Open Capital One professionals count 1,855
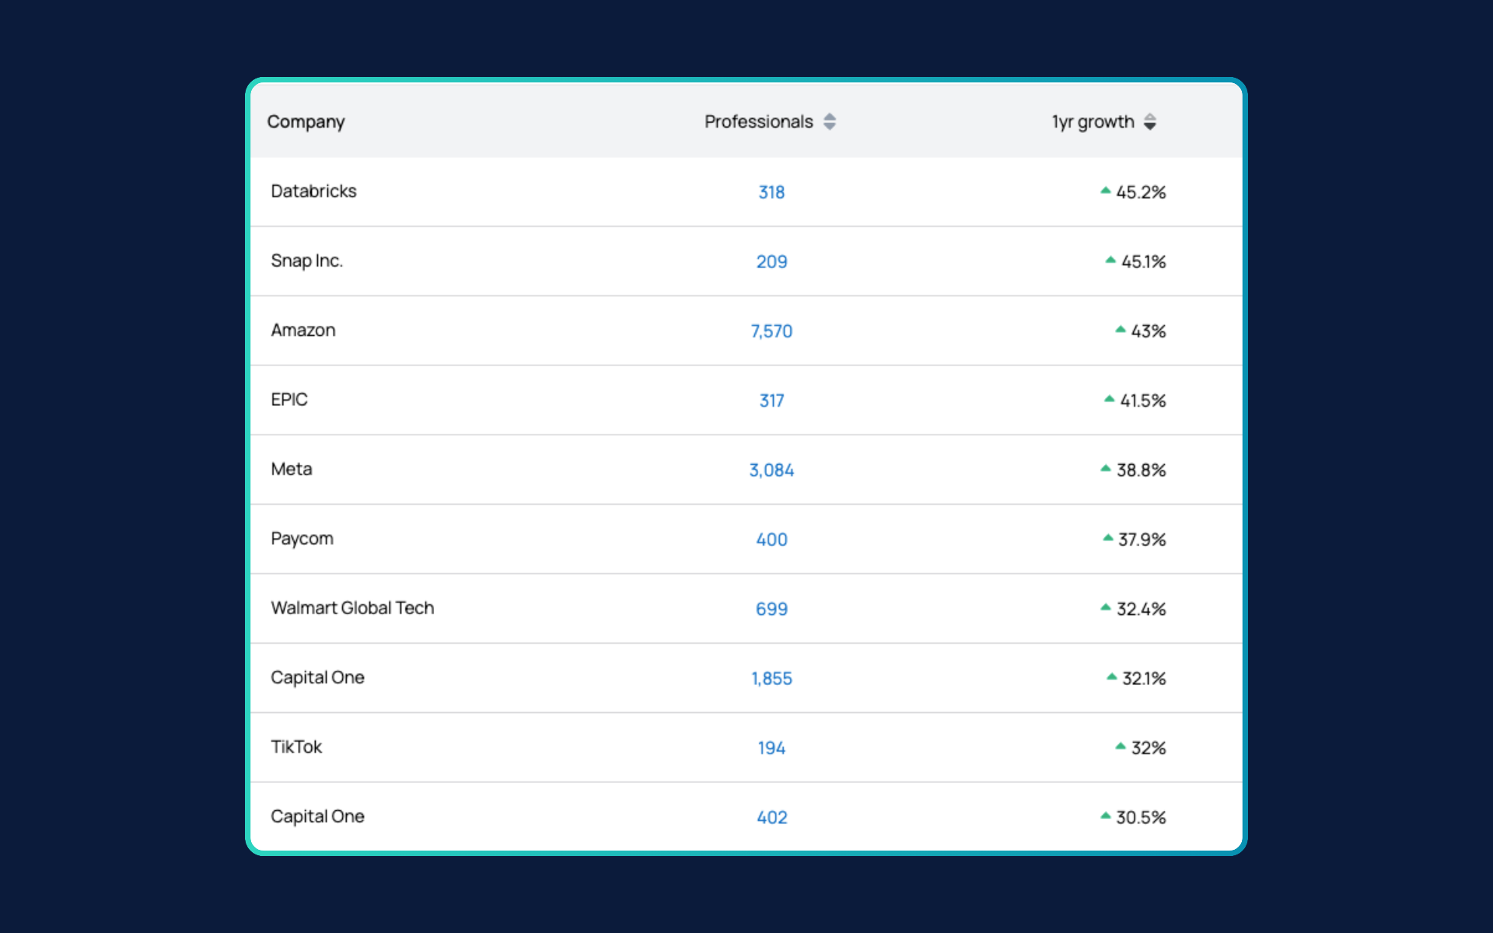The image size is (1493, 933). click(771, 679)
